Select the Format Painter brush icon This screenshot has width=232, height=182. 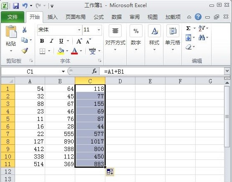[x=25, y=50]
